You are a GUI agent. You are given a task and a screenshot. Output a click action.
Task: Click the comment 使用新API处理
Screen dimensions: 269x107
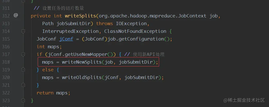(149, 54)
